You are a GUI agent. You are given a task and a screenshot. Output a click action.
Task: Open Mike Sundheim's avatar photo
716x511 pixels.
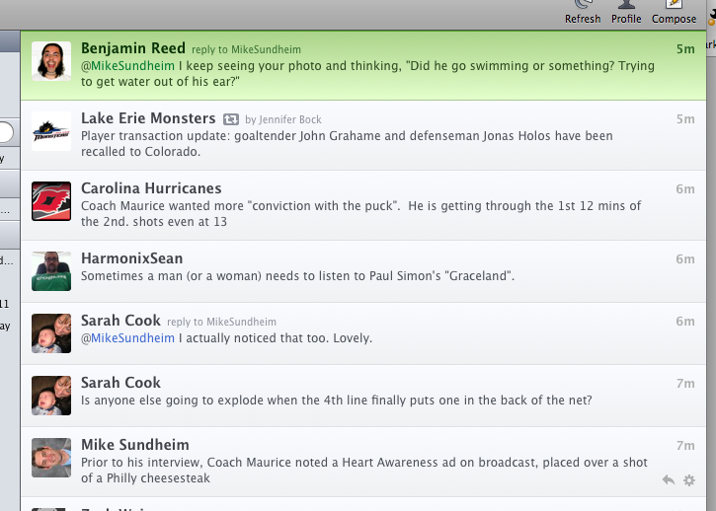click(51, 458)
